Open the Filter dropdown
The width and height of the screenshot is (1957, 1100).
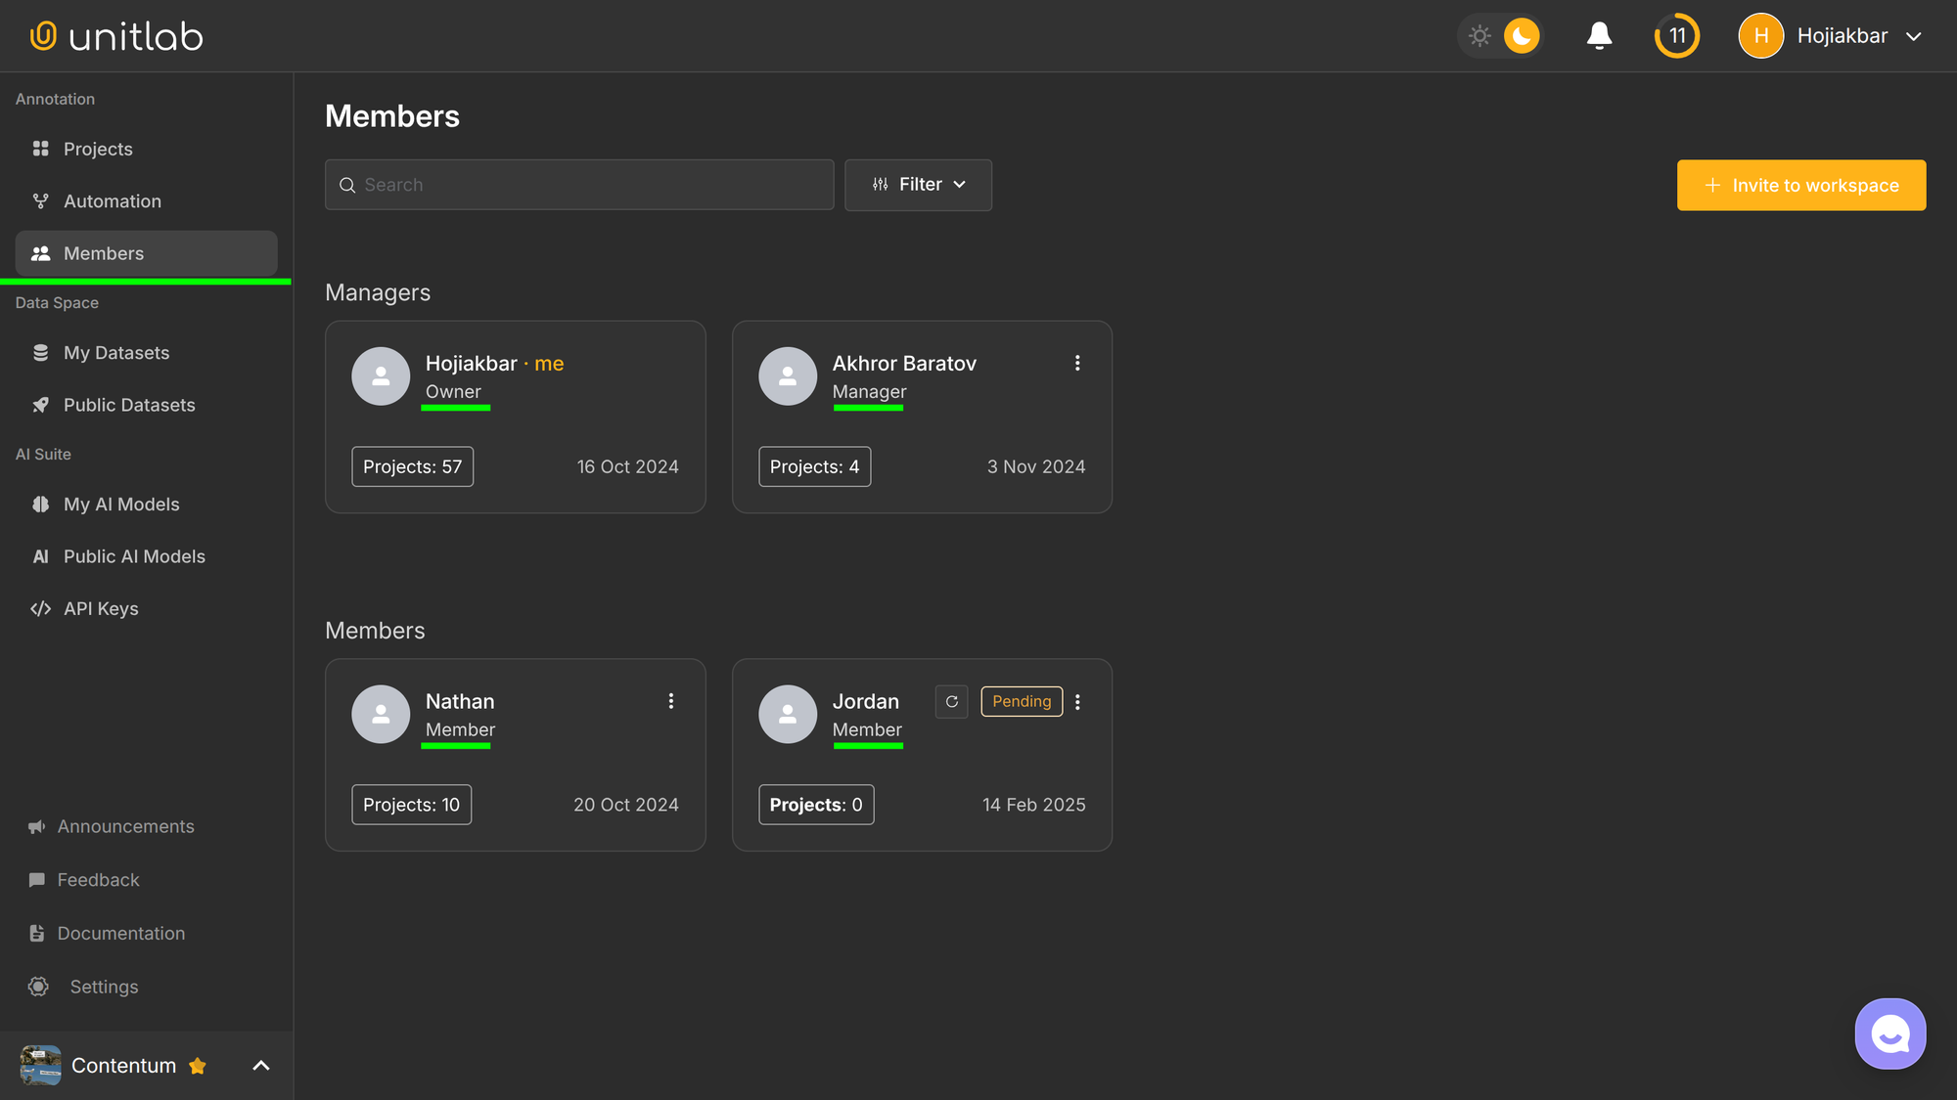coord(917,185)
